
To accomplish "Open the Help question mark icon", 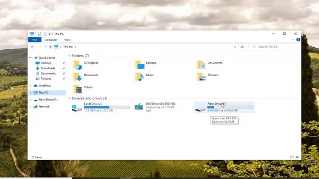I will pos(298,40).
